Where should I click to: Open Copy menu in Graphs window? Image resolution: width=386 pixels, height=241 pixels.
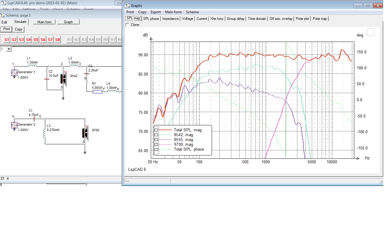point(142,12)
